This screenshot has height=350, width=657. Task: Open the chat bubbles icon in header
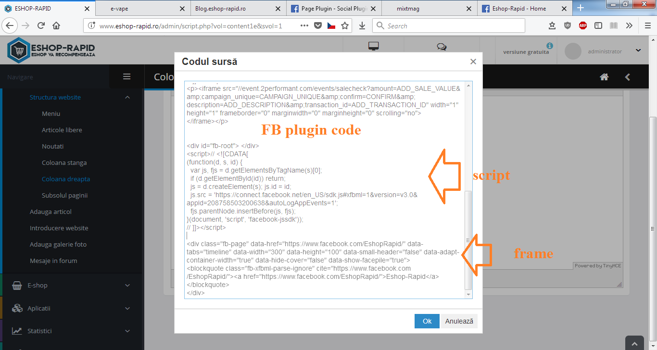442,47
